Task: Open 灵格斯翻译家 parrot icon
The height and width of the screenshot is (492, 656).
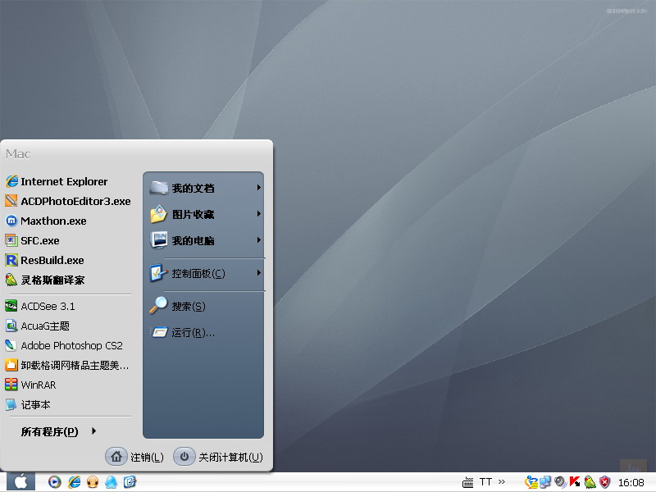Action: click(11, 280)
